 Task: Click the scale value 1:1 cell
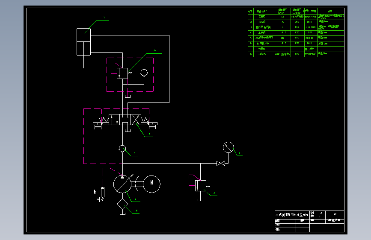point(321,213)
